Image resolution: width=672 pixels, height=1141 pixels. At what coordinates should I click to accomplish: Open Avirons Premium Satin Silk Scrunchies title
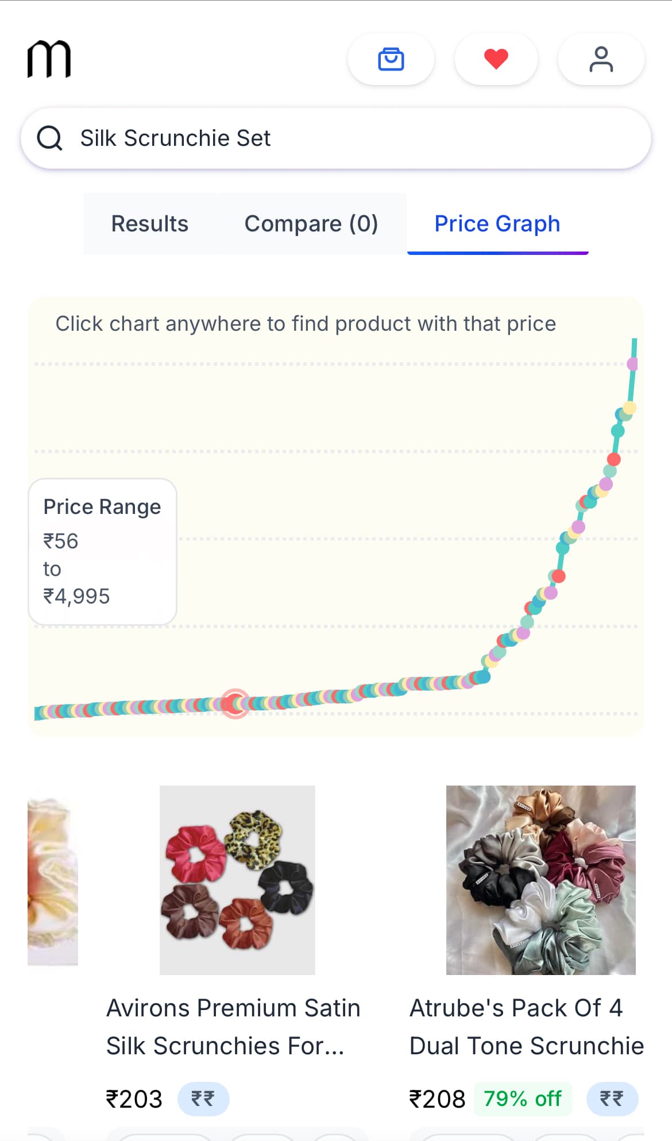point(233,1027)
